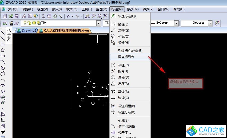Select the Hatch tool

(3, 114)
